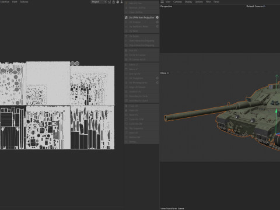The width and height of the screenshot is (280, 210).
Task: Click the download arrow icon in UV editor header
Action: pyautogui.click(x=122, y=2)
